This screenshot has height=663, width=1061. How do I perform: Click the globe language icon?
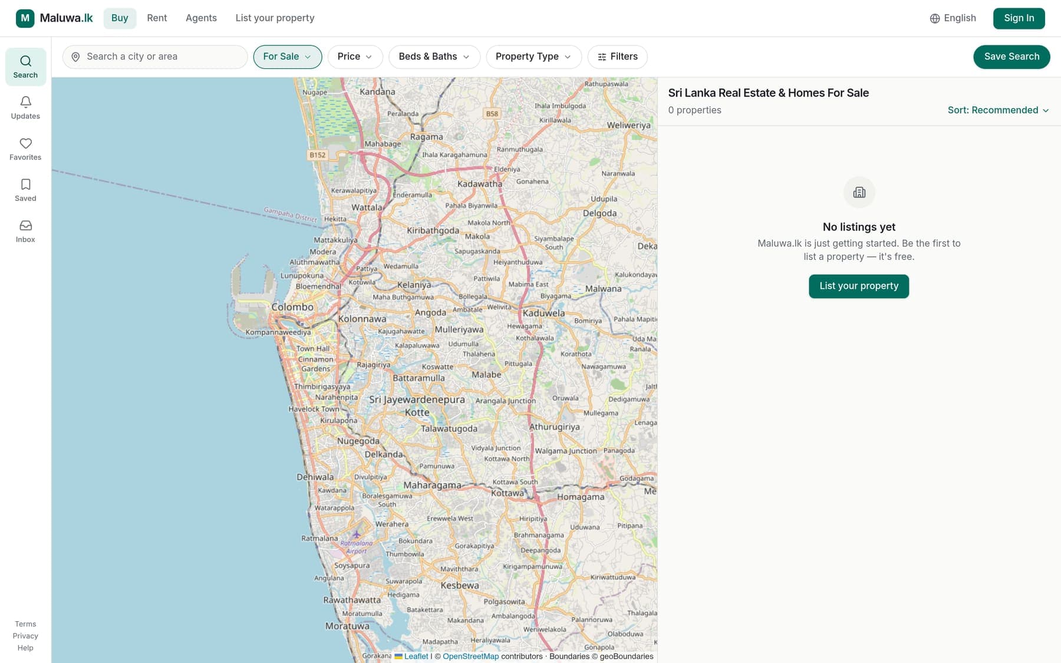935,18
